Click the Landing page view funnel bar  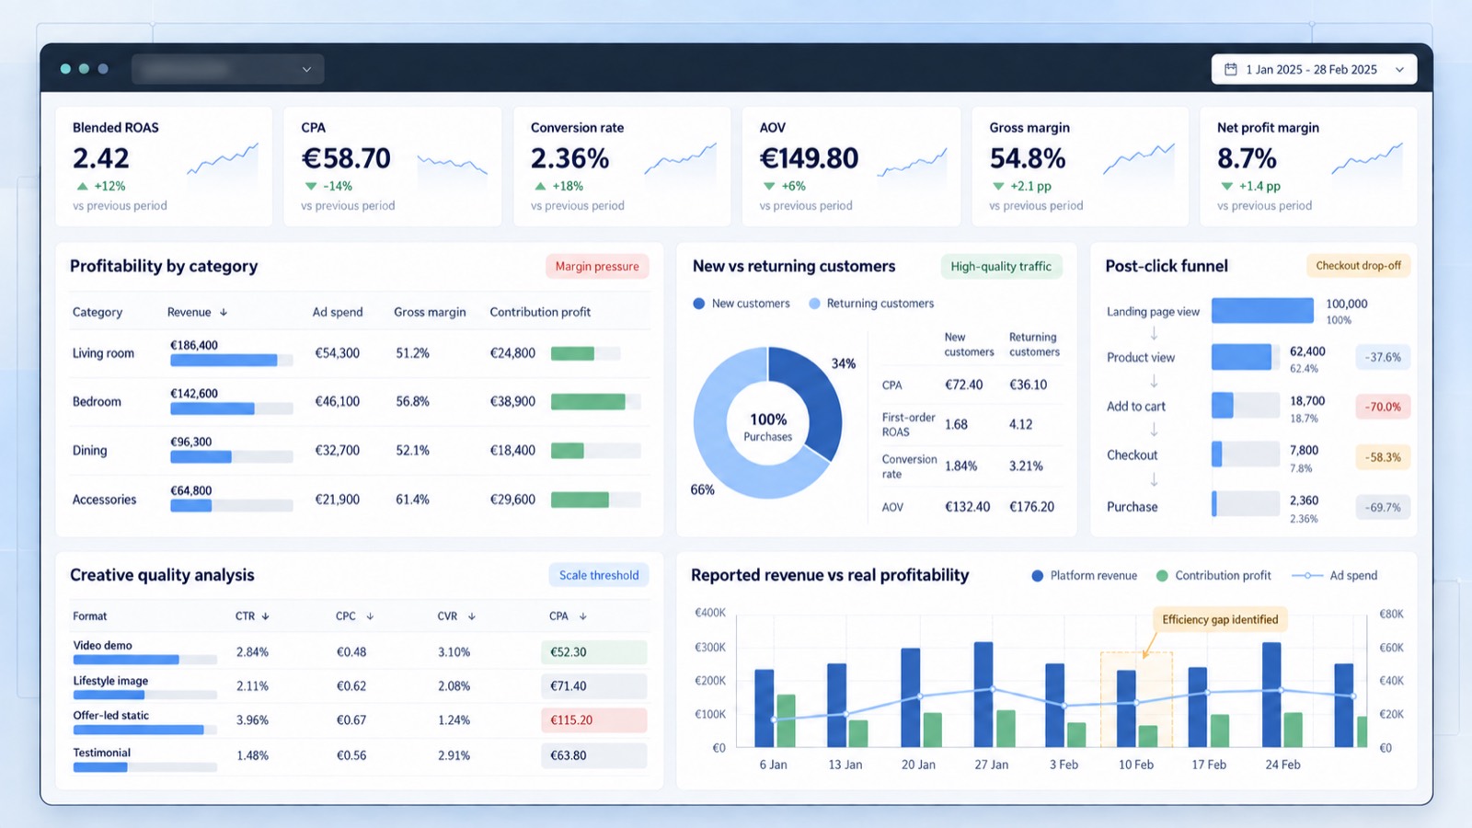tap(1262, 310)
